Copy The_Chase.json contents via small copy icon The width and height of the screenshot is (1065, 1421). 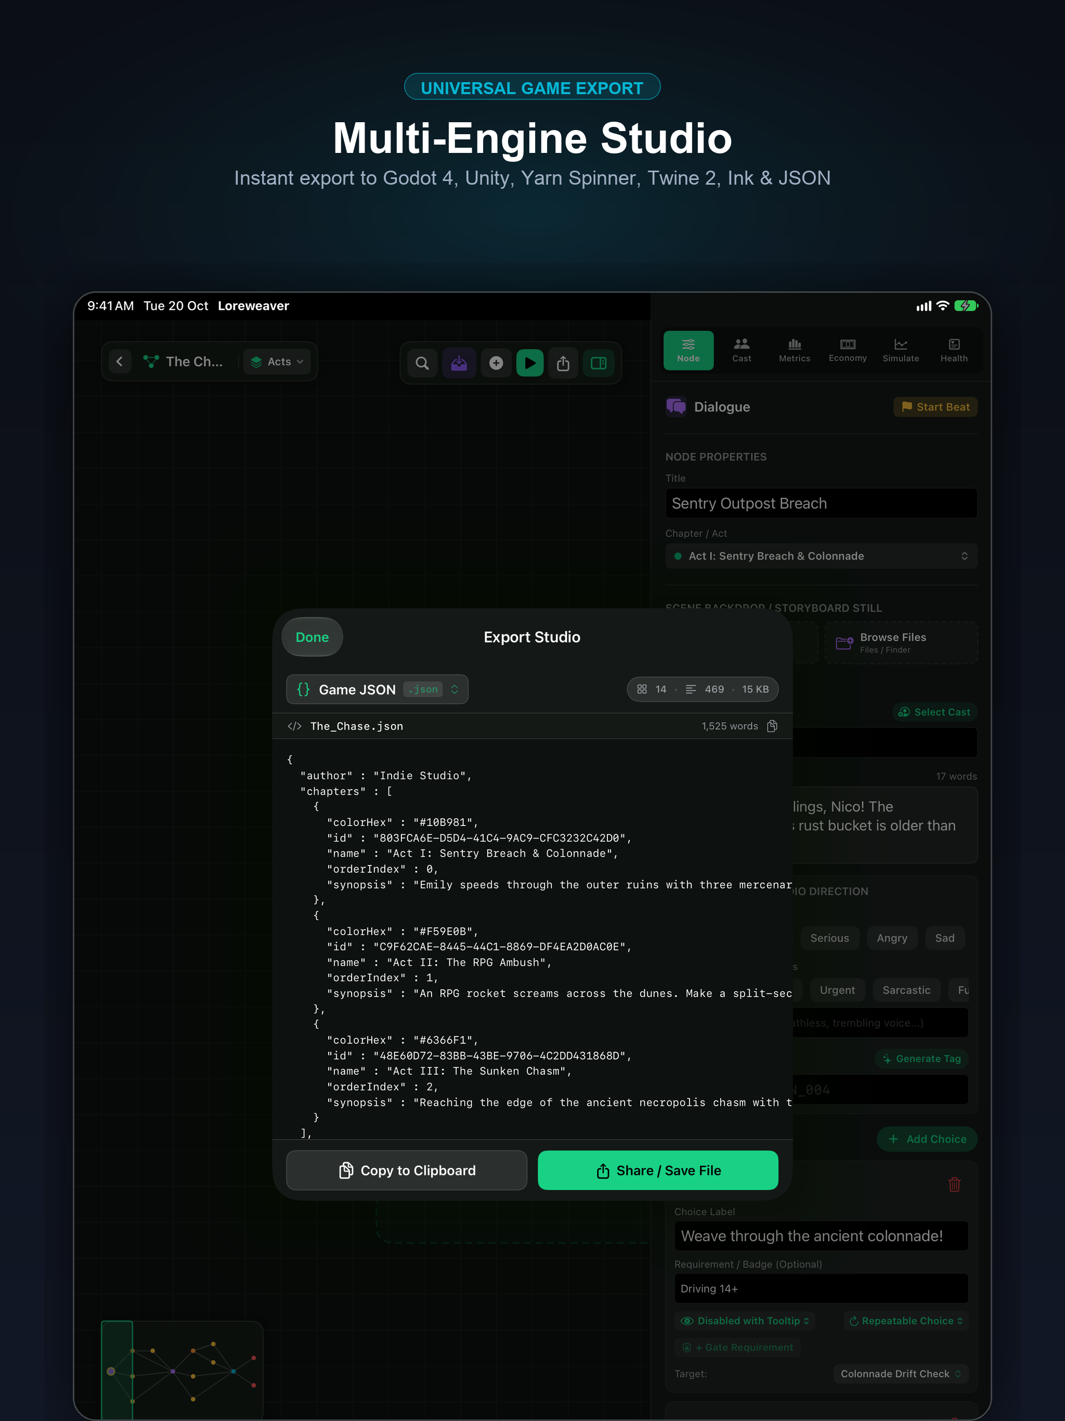pos(772,726)
